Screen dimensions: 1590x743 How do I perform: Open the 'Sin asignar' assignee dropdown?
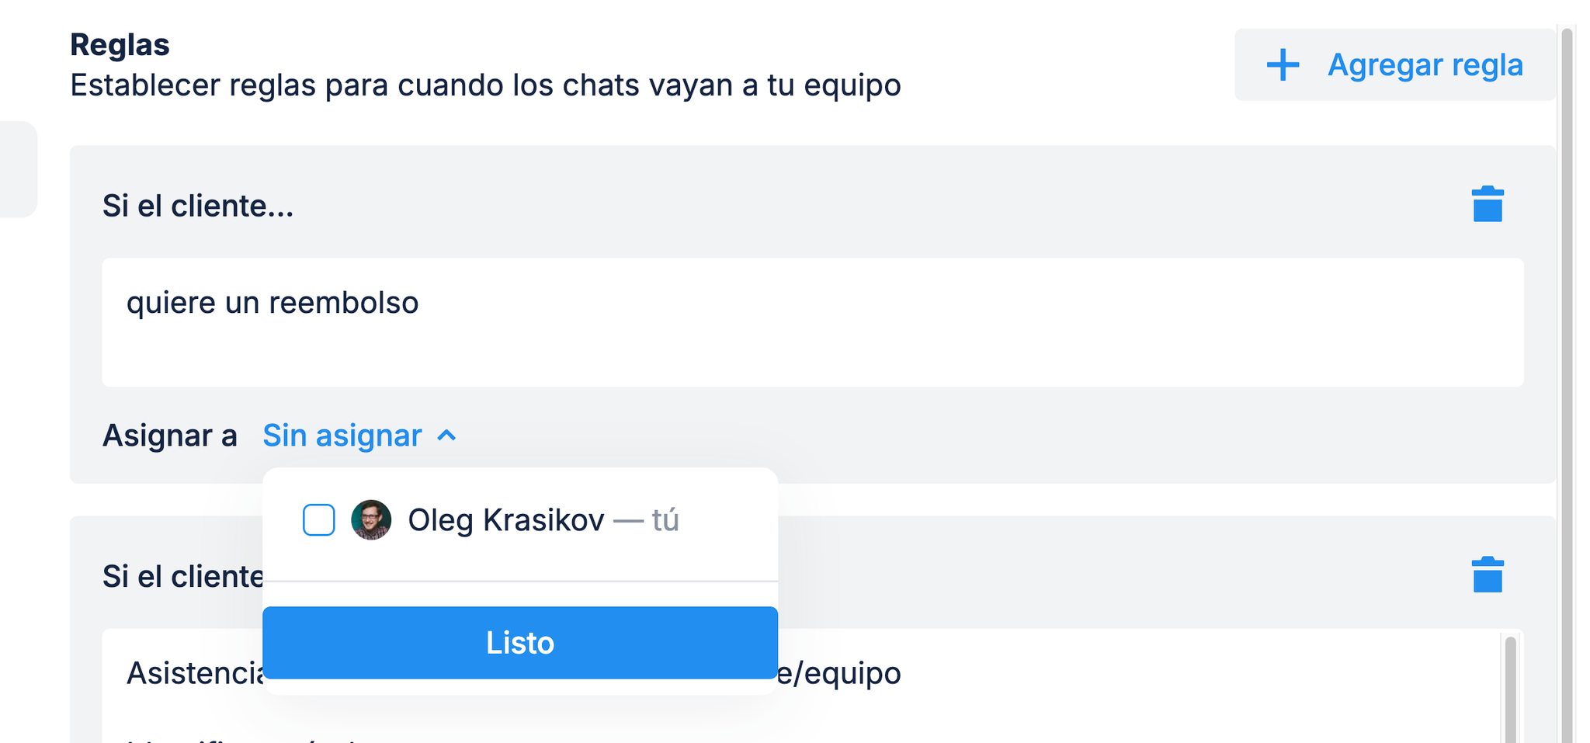click(342, 436)
